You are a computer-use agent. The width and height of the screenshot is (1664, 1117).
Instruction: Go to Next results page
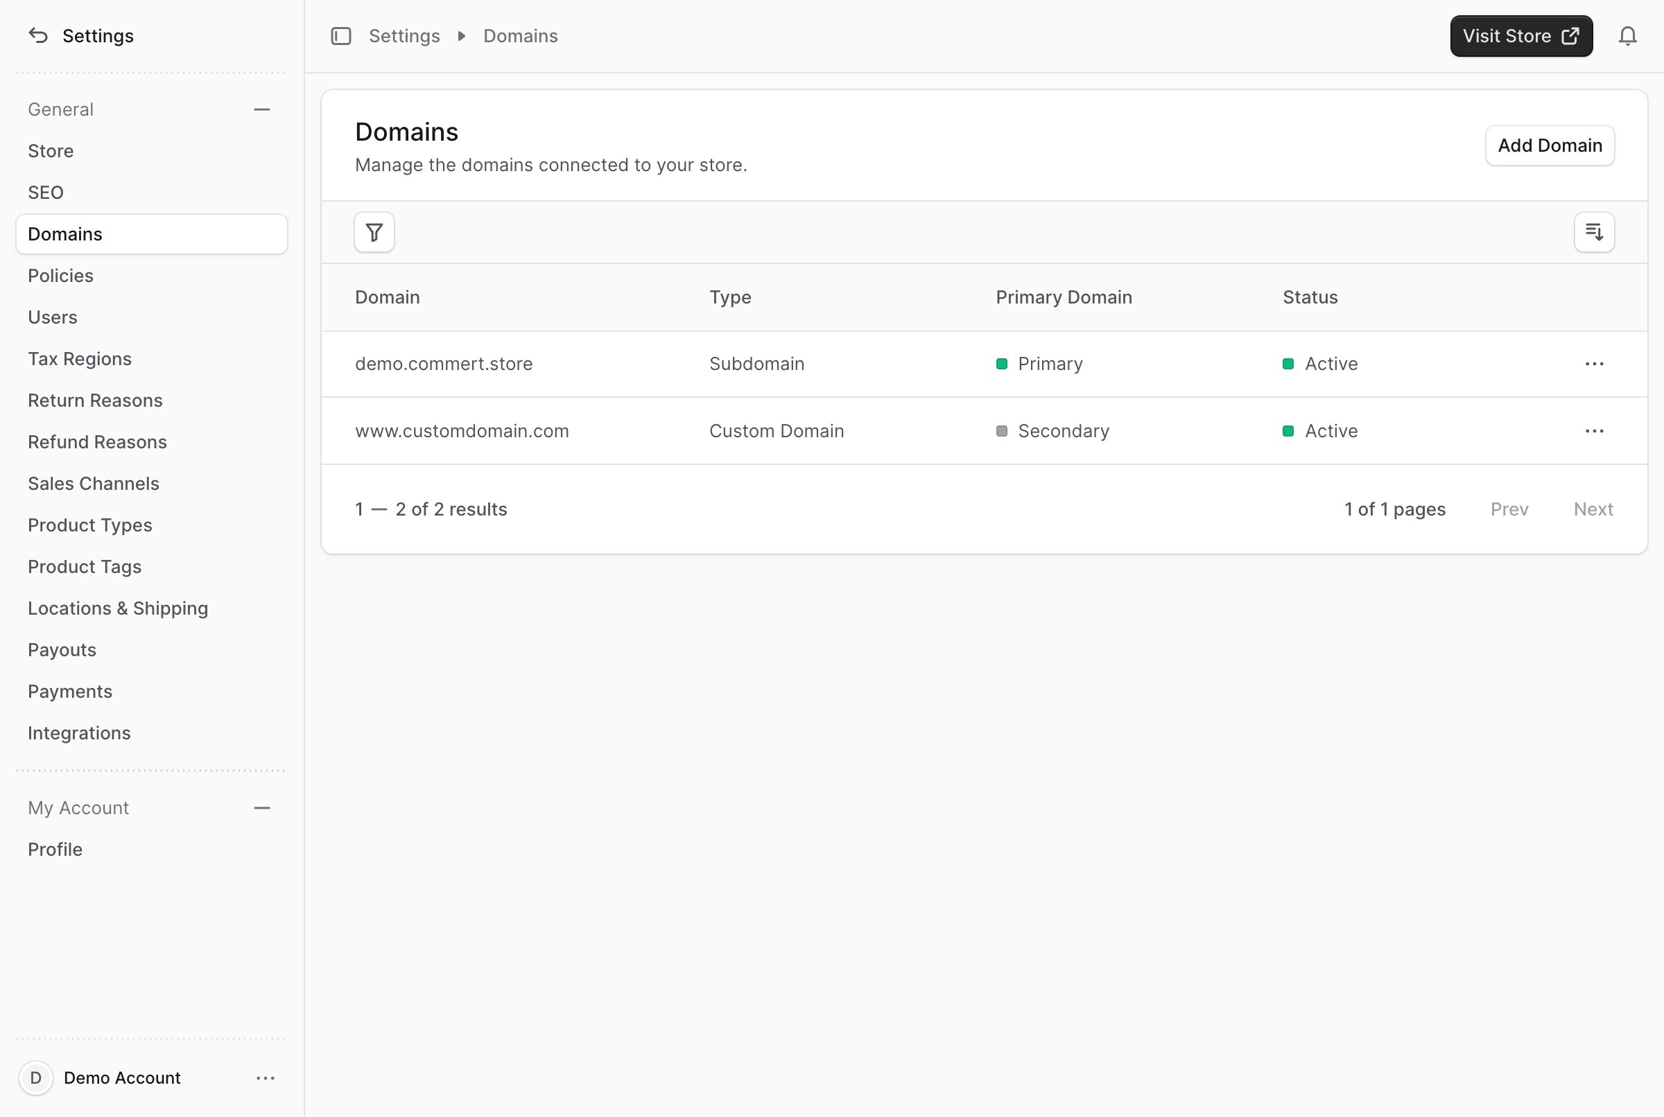tap(1593, 509)
